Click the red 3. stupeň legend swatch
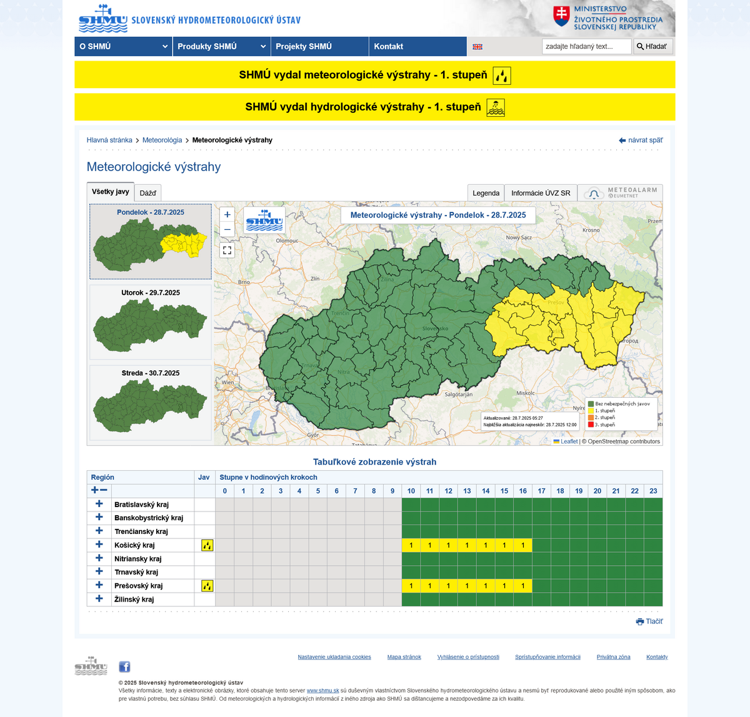The image size is (750, 717). [591, 425]
